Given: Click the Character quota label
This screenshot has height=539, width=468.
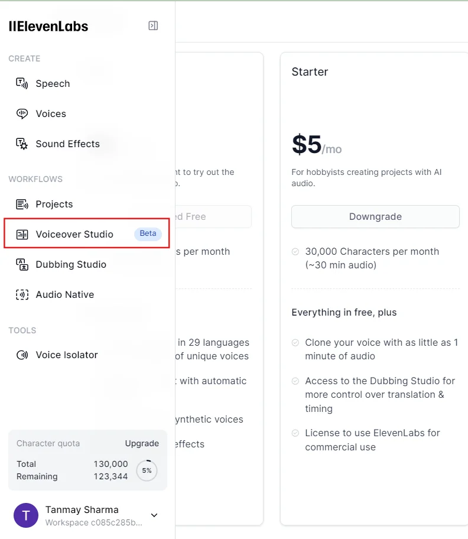Looking at the screenshot, I should tap(48, 443).
